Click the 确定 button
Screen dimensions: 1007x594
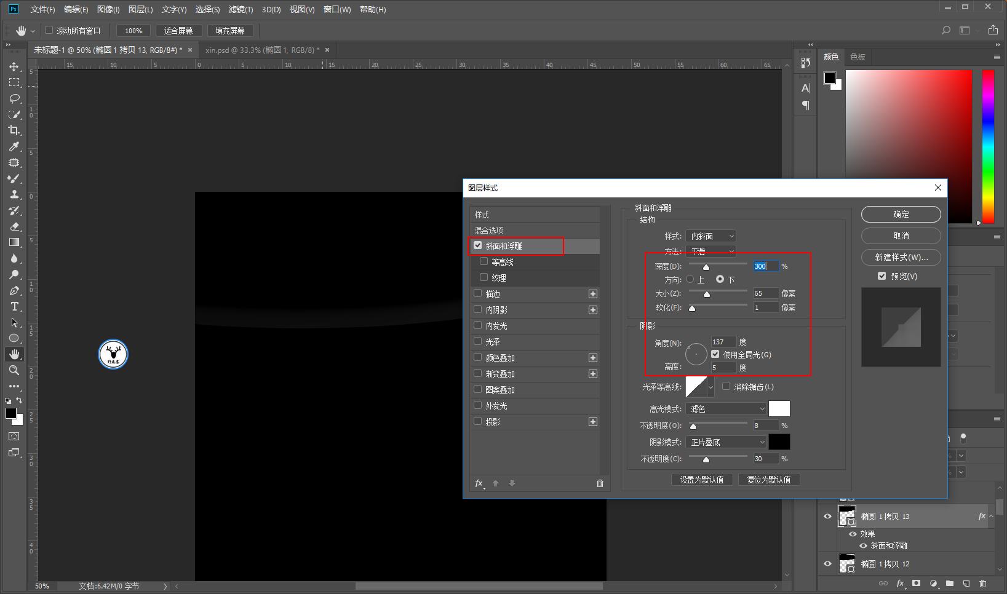(901, 214)
